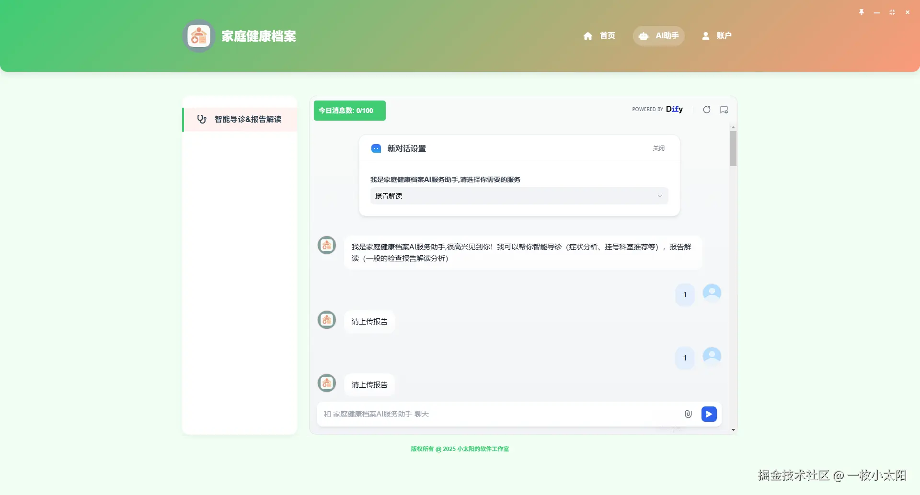This screenshot has width=920, height=495.
Task: Click the 家庭健康档案 logo icon
Action: click(x=198, y=35)
